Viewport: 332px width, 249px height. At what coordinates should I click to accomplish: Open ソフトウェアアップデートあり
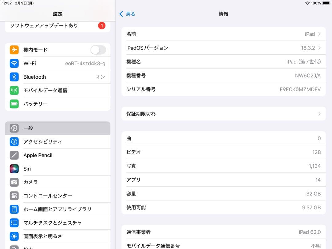(46, 26)
